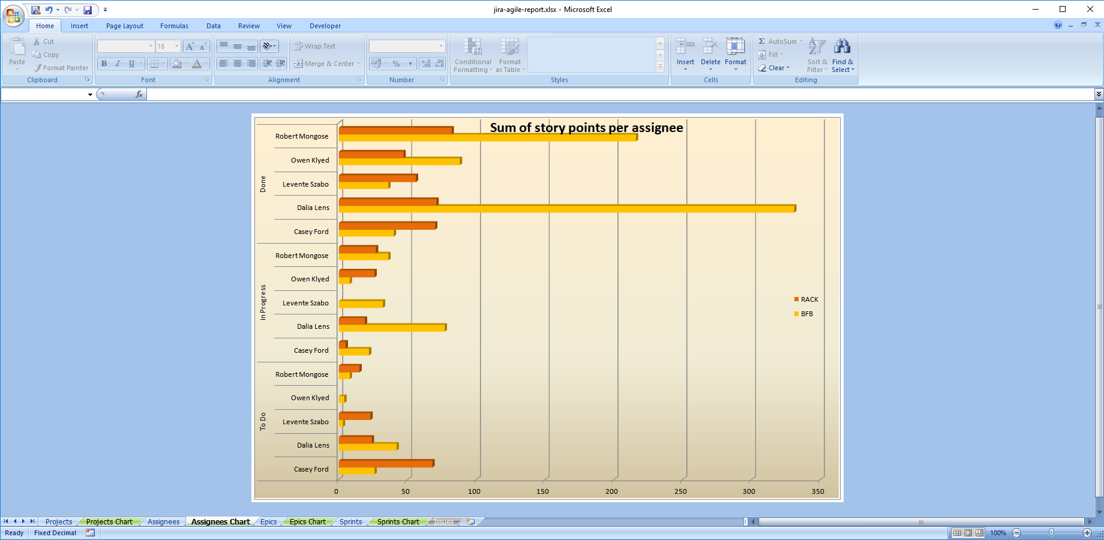Open Excel Help question mark
The width and height of the screenshot is (1104, 540).
(1058, 25)
